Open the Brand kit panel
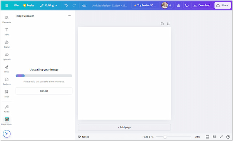This screenshot has height=141, width=233. (x=7, y=44)
